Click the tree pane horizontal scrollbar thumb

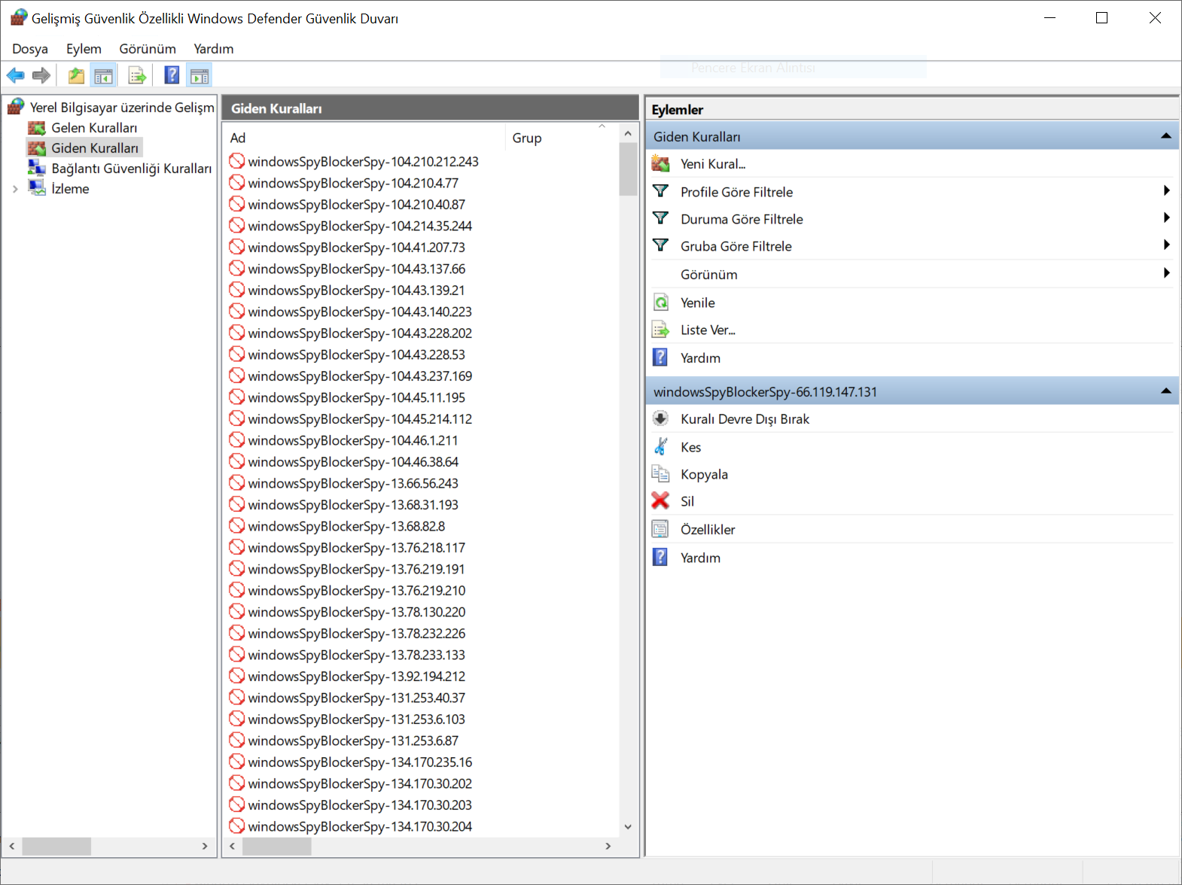pyautogui.click(x=56, y=847)
